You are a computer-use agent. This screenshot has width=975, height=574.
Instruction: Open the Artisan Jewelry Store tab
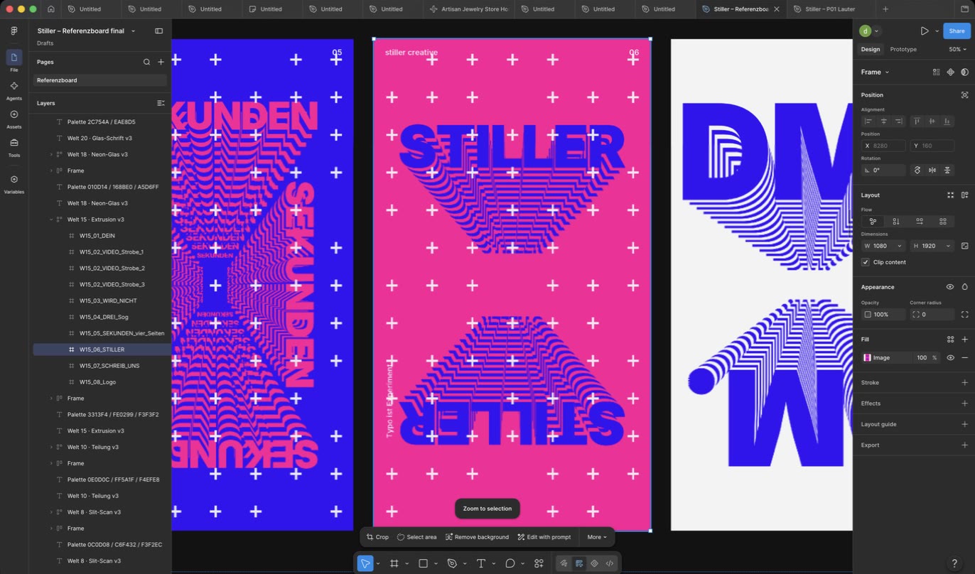(469, 9)
